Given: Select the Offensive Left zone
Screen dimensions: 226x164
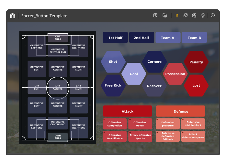Looking at the screenshot, I should point(37,69).
